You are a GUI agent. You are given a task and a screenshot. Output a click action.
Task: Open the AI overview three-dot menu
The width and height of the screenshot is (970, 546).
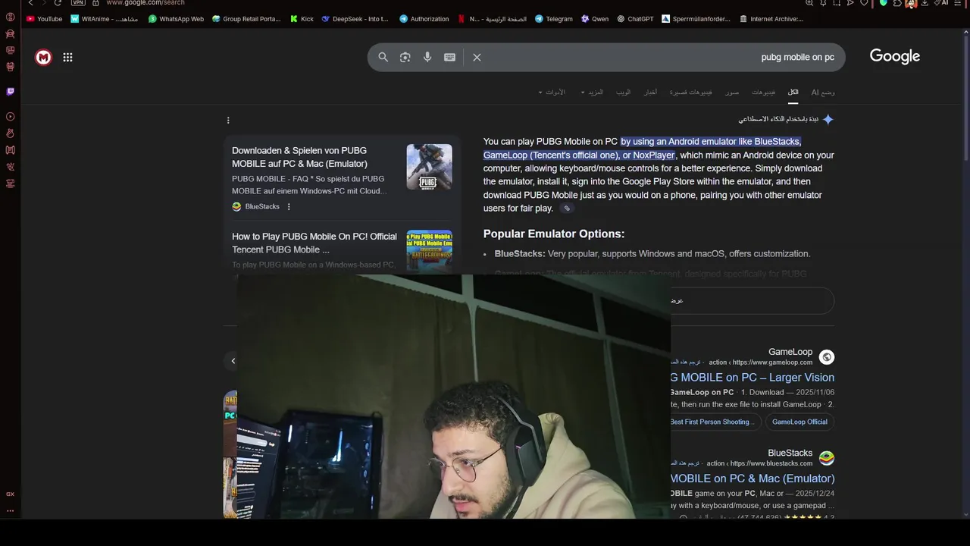pyautogui.click(x=228, y=120)
